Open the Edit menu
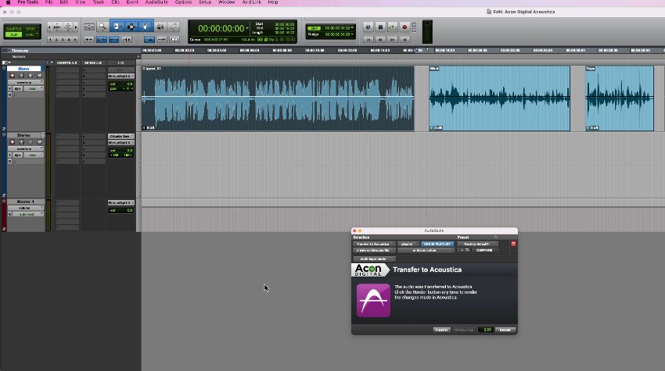The image size is (665, 371). pos(63,2)
